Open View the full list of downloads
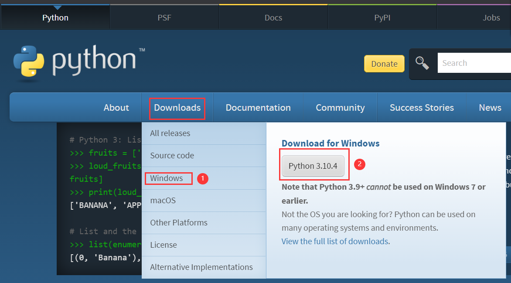This screenshot has width=511, height=283. [335, 241]
